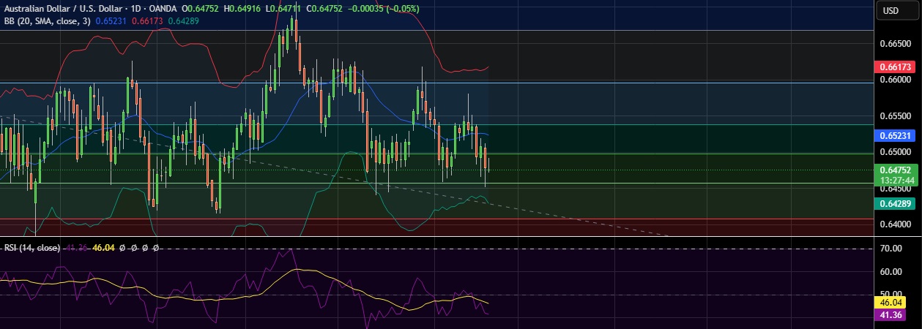Click the Close value C0.64752 in header
Screen dimensions: 922x329
(326, 10)
